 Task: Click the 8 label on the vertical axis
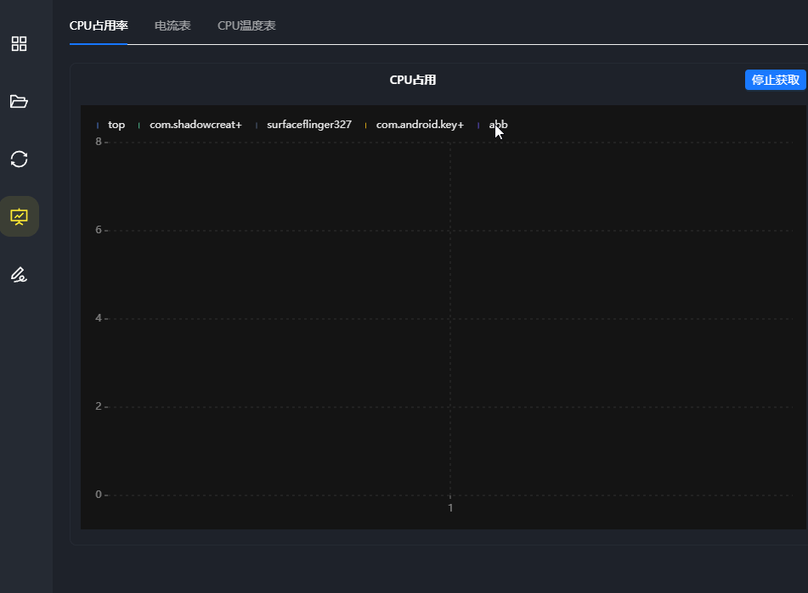coord(98,141)
